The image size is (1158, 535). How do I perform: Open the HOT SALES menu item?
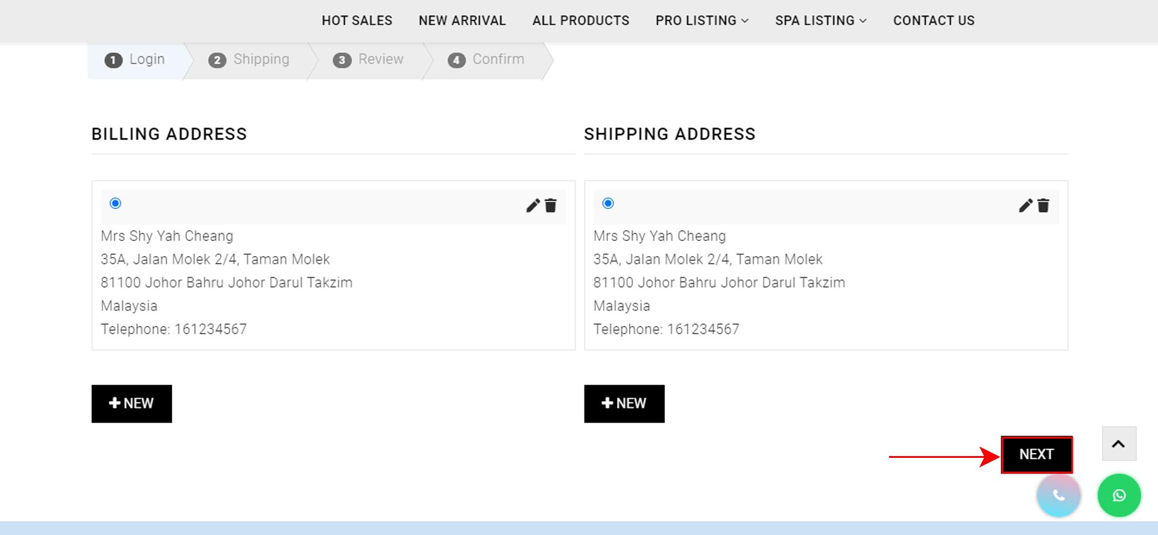coord(357,20)
